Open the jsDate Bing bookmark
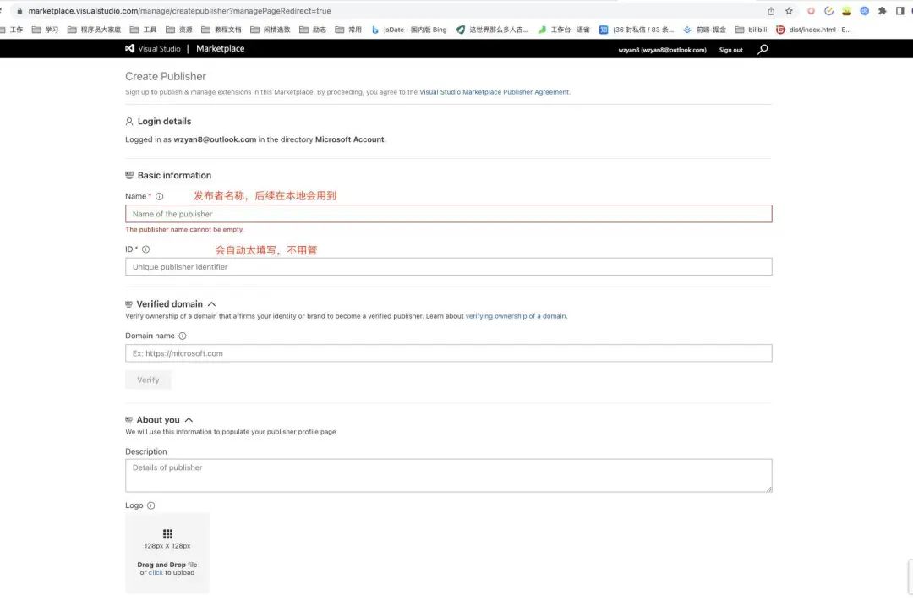The width and height of the screenshot is (913, 601). [409, 30]
